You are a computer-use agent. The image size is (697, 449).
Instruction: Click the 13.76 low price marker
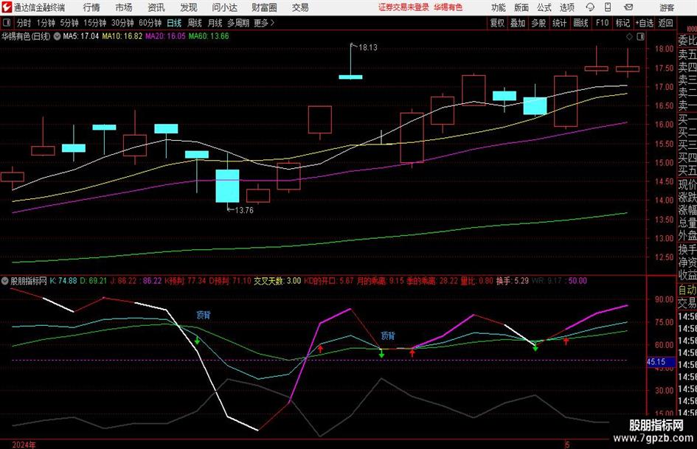pos(244,210)
